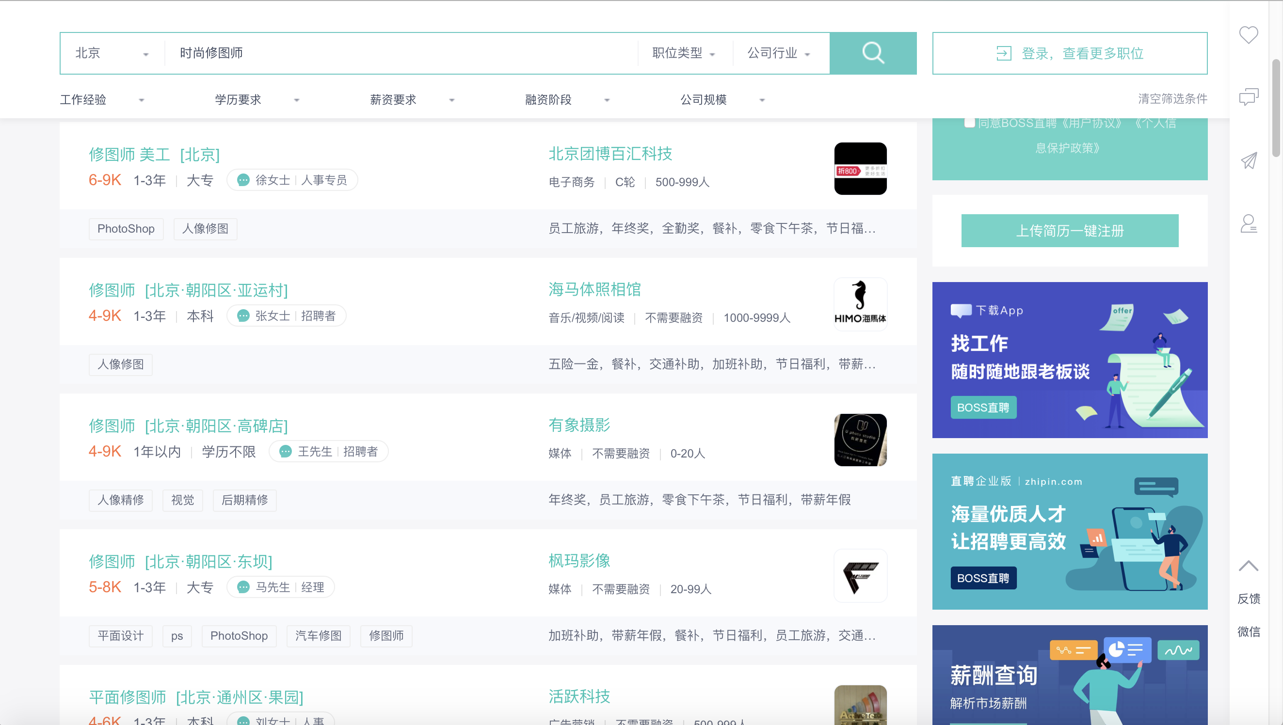This screenshot has height=725, width=1283.
Task: Click the 海量优质人才 enterprise banner
Action: pos(1070,531)
